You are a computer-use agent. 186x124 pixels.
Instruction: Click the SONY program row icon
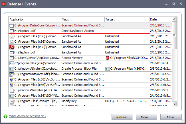coord(11,96)
